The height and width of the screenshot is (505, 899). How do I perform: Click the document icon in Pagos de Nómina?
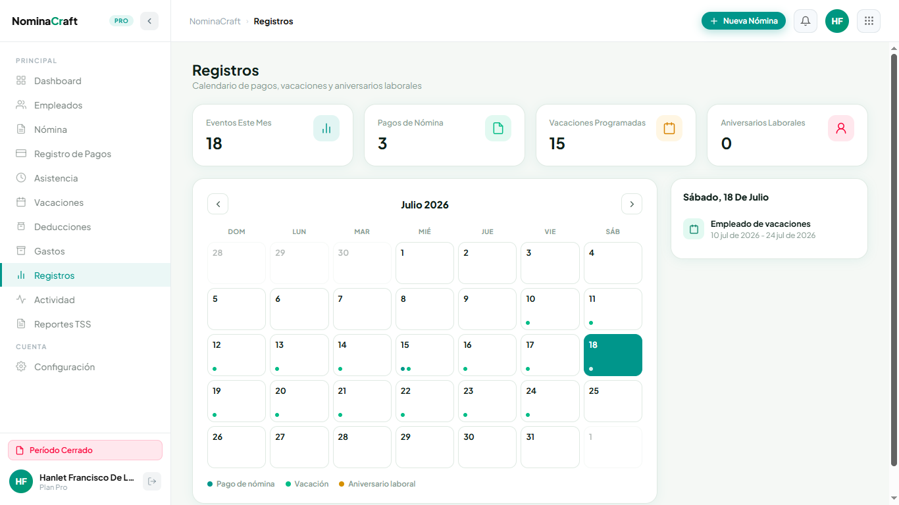(x=498, y=128)
